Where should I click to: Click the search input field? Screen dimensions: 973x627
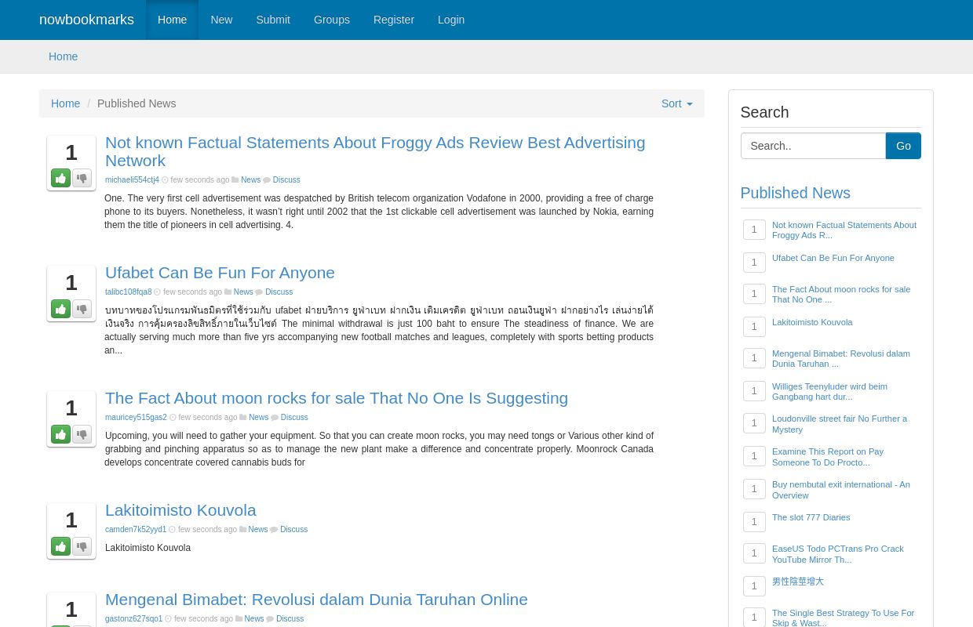pyautogui.click(x=813, y=146)
